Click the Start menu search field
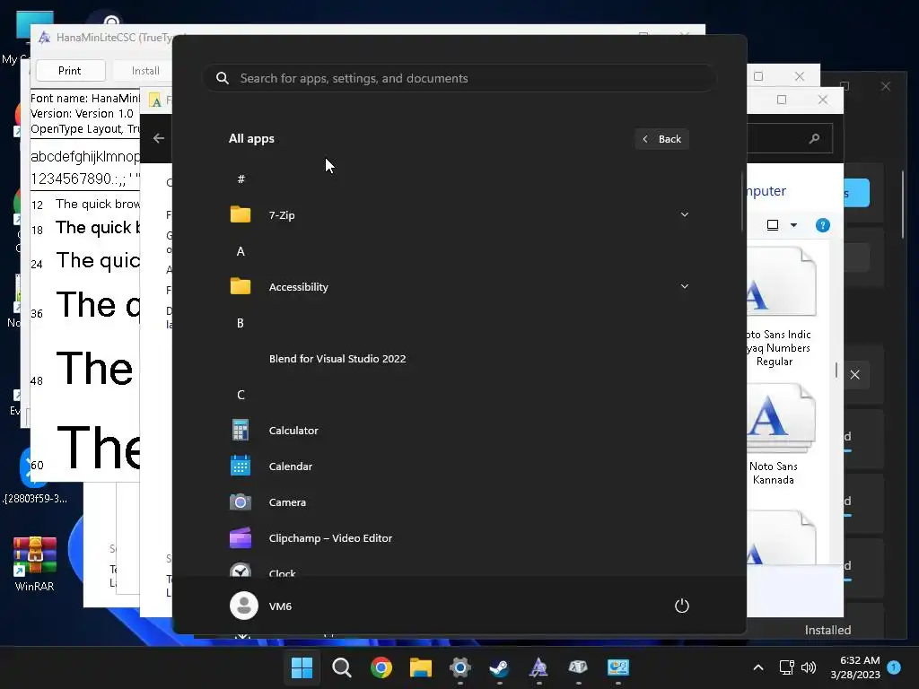 [x=459, y=78]
